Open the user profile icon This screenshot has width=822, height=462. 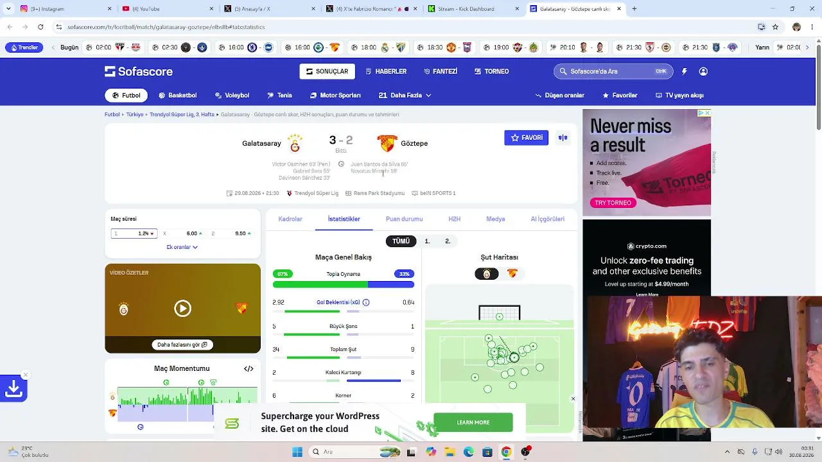[703, 71]
